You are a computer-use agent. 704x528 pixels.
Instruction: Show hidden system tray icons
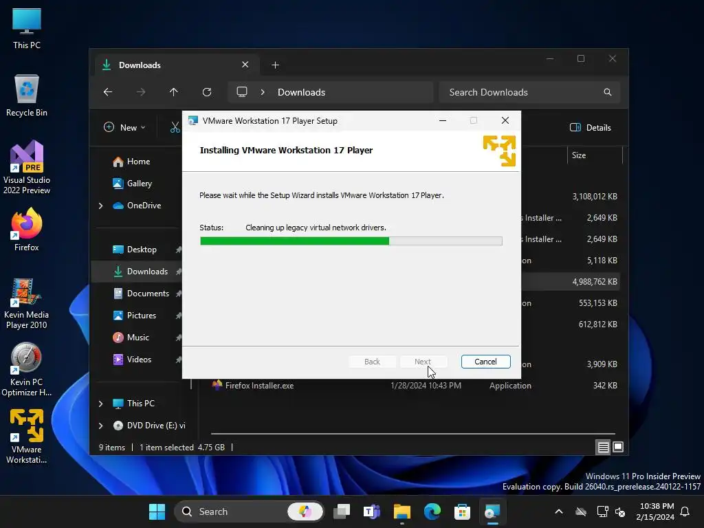(559, 511)
